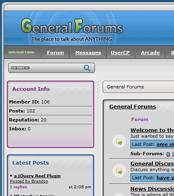Open last post link 'ame m' in Welcome forum
The height and width of the screenshot is (196, 174).
point(165,144)
